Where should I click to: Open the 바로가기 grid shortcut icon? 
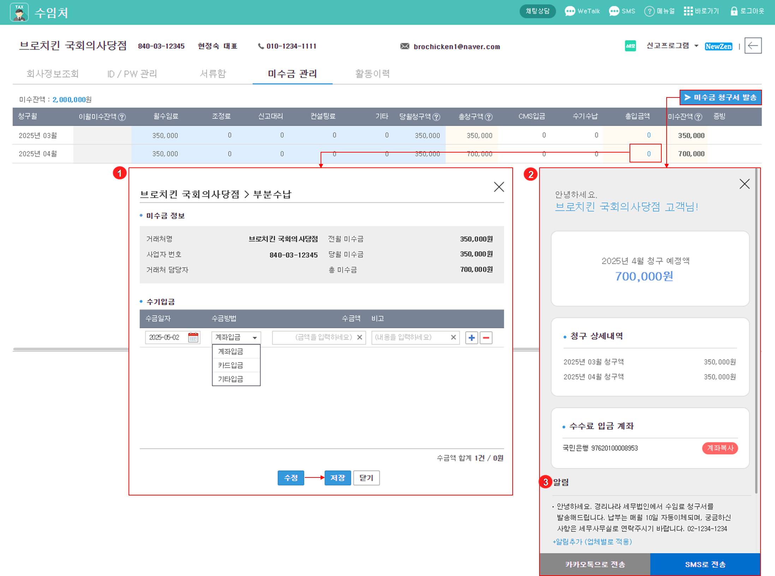pyautogui.click(x=688, y=11)
